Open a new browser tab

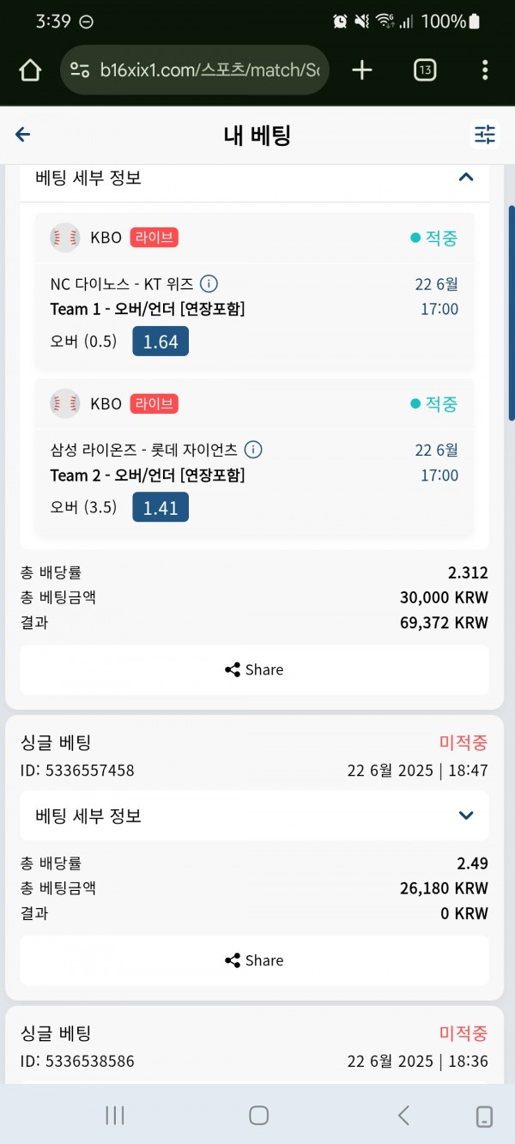tap(362, 70)
